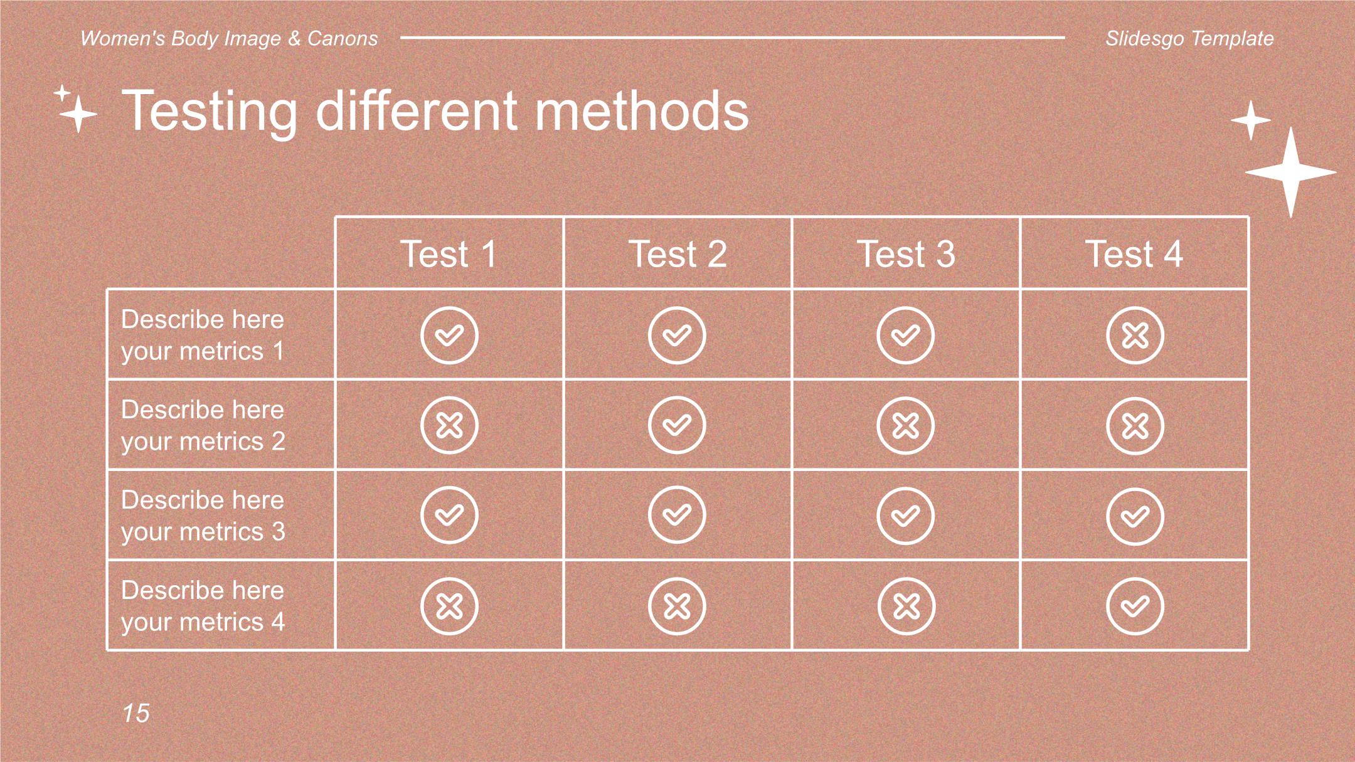
Task: Click the checkmark icon for Test 2 metrics 2
Action: [x=677, y=426]
